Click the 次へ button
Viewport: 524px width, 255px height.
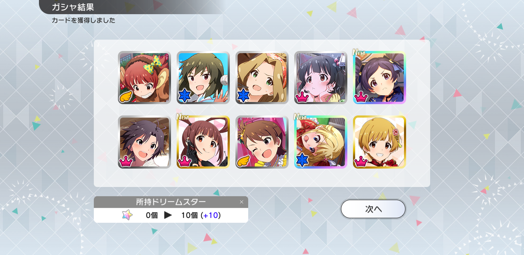(x=373, y=209)
